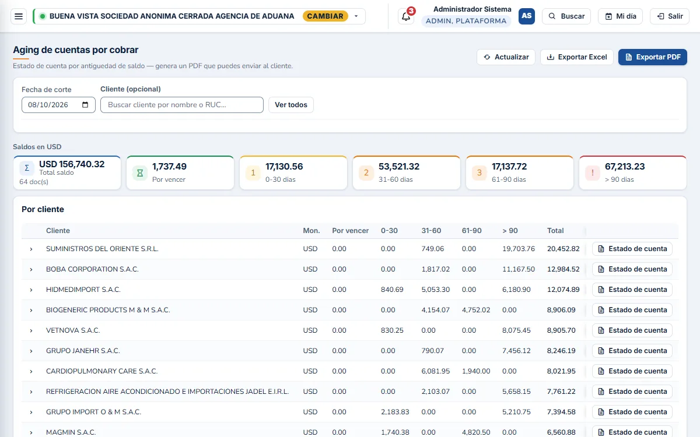This screenshot has width=700, height=437.
Task: Open Estado de cuenta for BOBA CORPORATION
Action: click(x=632, y=269)
